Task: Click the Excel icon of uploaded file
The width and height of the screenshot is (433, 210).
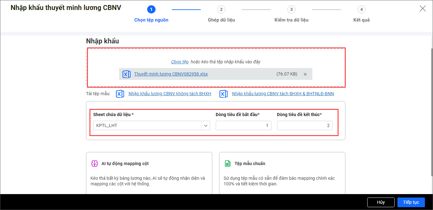Action: [x=126, y=74]
